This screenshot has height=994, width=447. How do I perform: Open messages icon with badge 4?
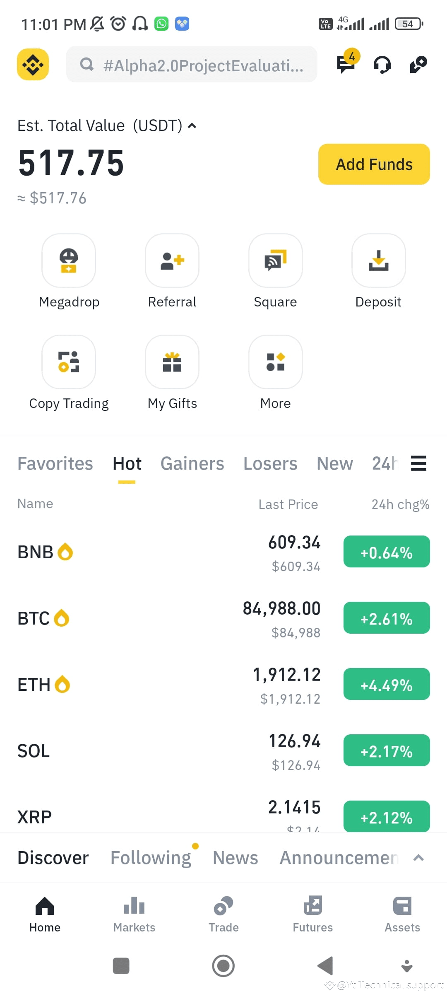coord(347,63)
